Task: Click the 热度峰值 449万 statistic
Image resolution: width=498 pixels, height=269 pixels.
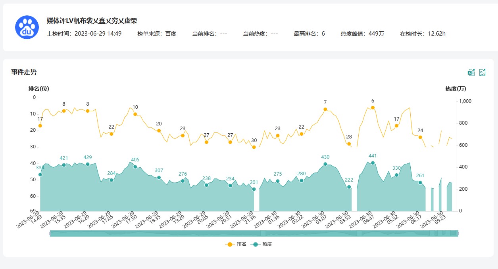Action: [362, 34]
